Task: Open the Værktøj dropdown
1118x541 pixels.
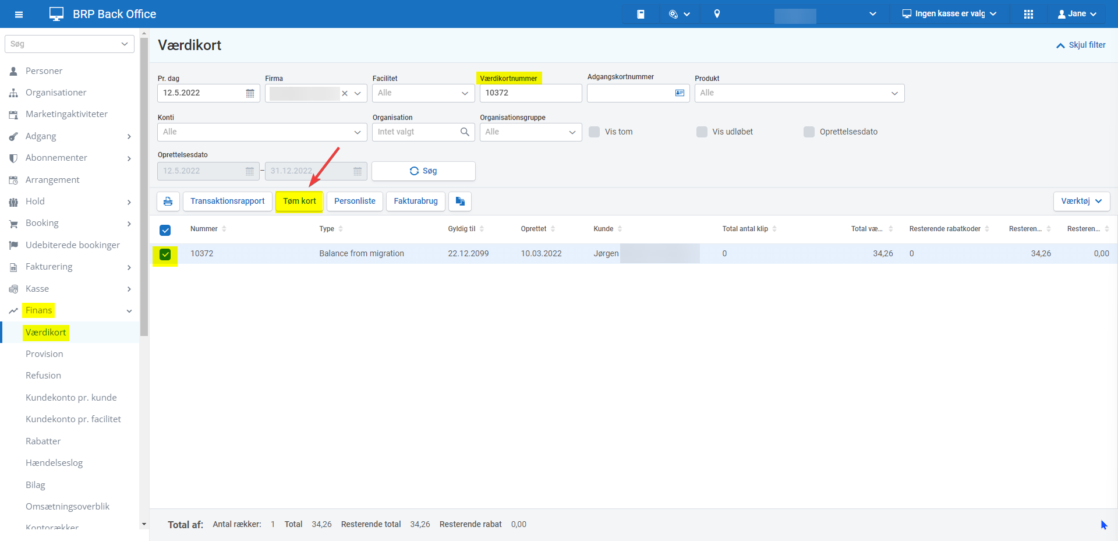Action: click(x=1081, y=201)
